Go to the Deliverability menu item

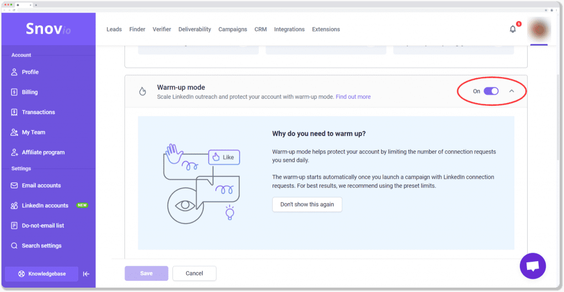pyautogui.click(x=194, y=29)
